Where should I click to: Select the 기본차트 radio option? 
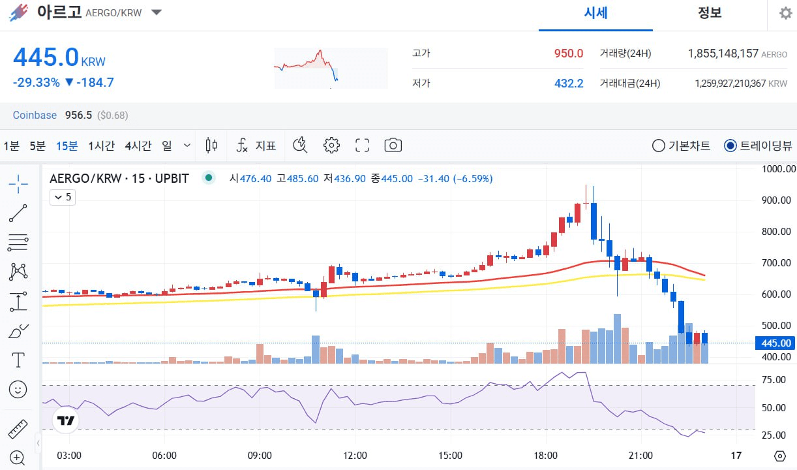tap(681, 146)
